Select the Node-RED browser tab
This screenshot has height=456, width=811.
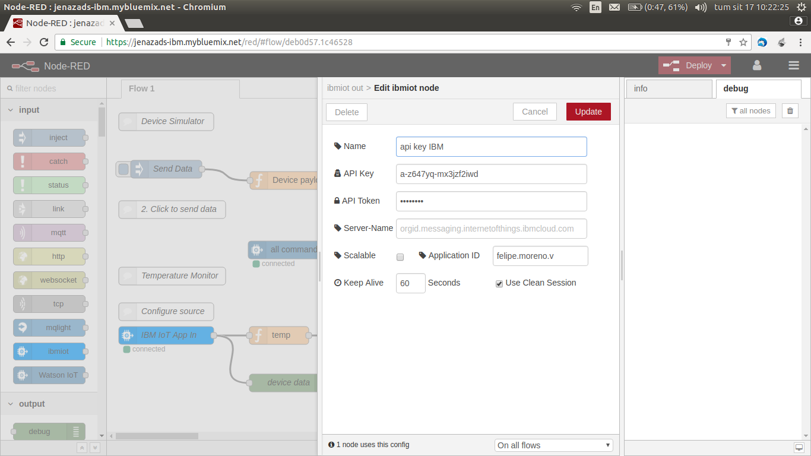point(65,23)
